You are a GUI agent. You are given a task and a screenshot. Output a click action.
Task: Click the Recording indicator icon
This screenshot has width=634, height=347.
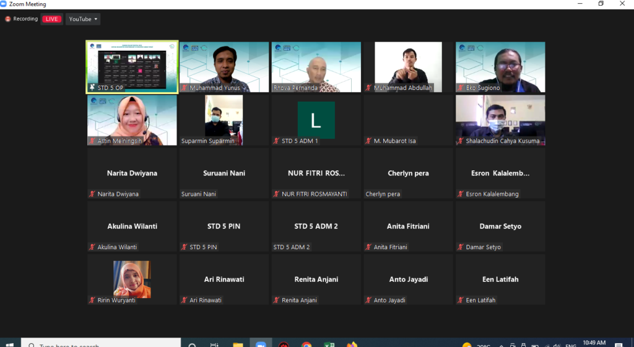8,19
